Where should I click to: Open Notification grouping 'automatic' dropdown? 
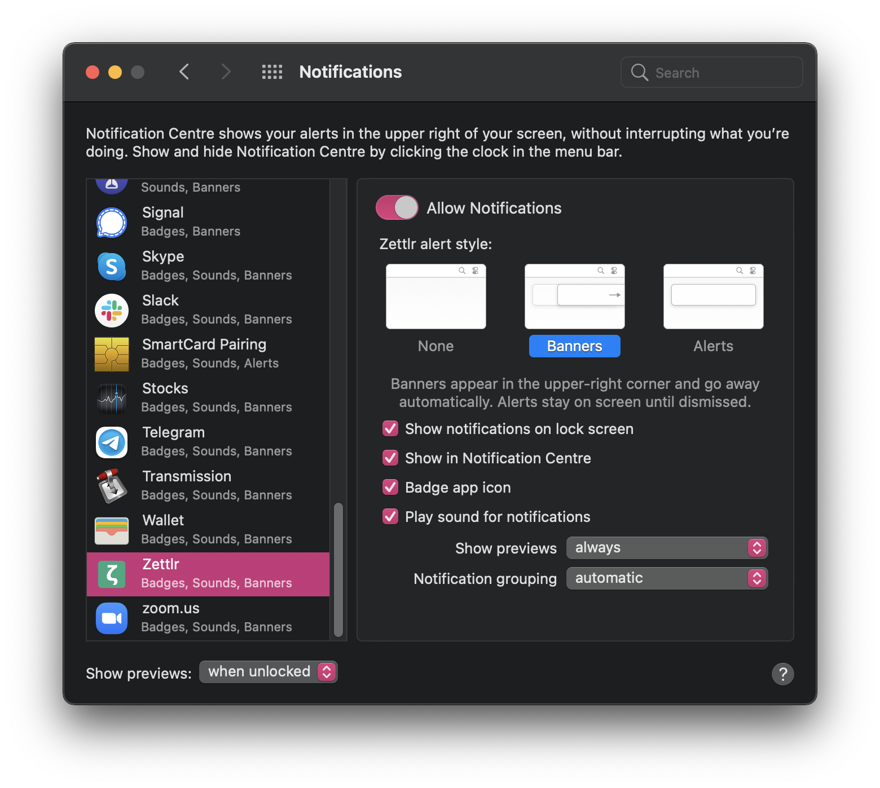[x=667, y=578]
